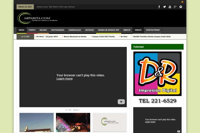Click the MIPARITA.COM header logo
The width and height of the screenshot is (200, 133).
point(37,18)
